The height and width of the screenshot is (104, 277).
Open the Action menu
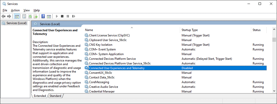point(15,10)
